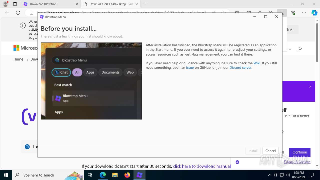The image size is (320, 180).
Task: Close the Bloxstrap Menu window
Action: (x=276, y=17)
